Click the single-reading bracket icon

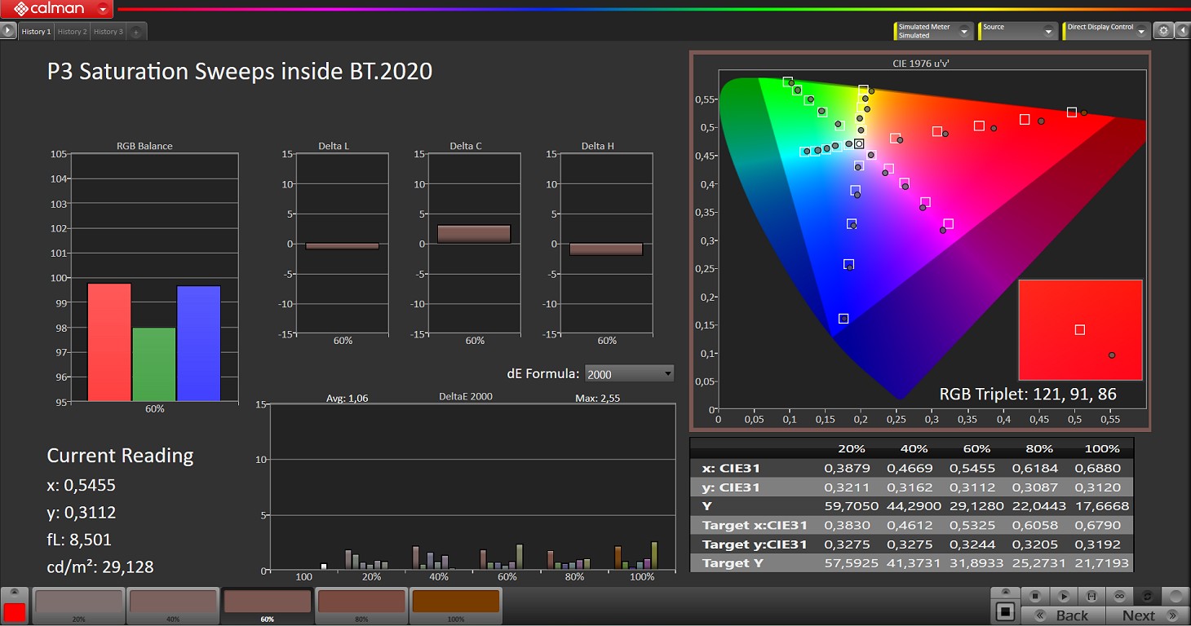(1091, 597)
